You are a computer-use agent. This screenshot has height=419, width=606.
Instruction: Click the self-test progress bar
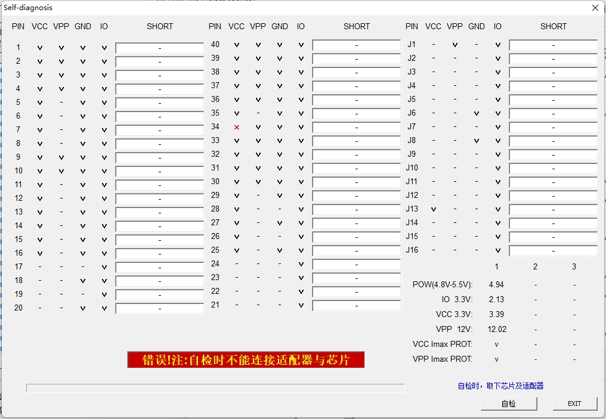pos(215,388)
